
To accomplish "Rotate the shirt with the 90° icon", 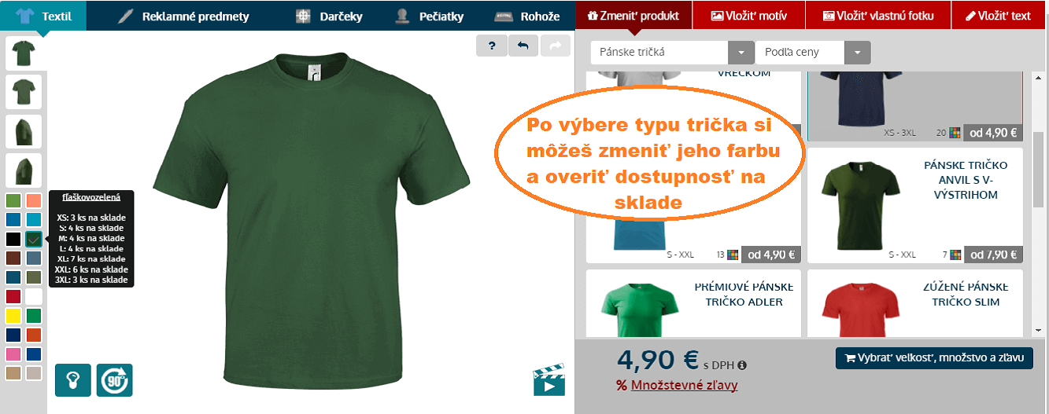I will 115,380.
